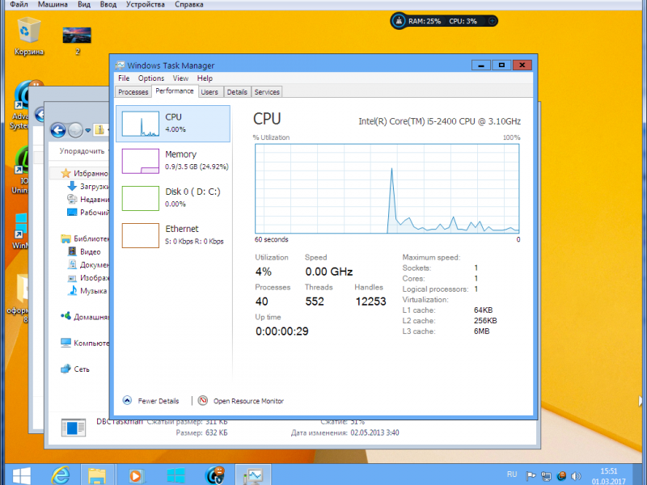Open the Справка menu
The width and height of the screenshot is (647, 485).
point(189,5)
